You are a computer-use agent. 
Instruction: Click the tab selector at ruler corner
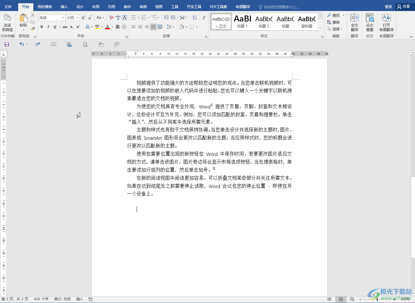coord(4,54)
